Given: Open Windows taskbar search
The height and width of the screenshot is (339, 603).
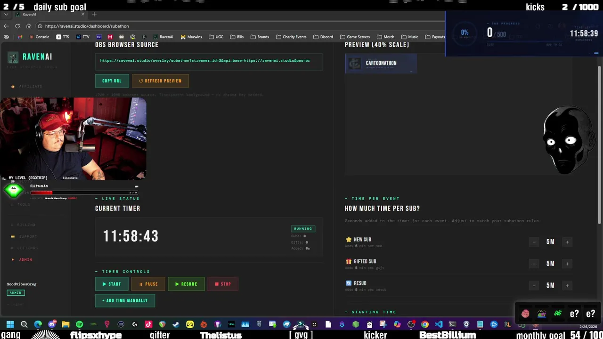Looking at the screenshot, I should [24, 324].
